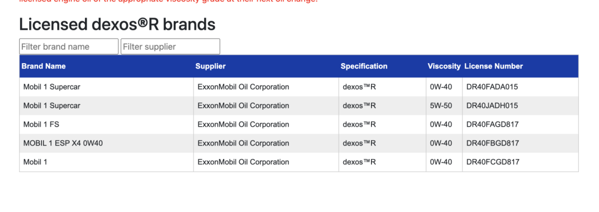The image size is (599, 212).
Task: Click the Filter brand name input field
Action: (69, 47)
